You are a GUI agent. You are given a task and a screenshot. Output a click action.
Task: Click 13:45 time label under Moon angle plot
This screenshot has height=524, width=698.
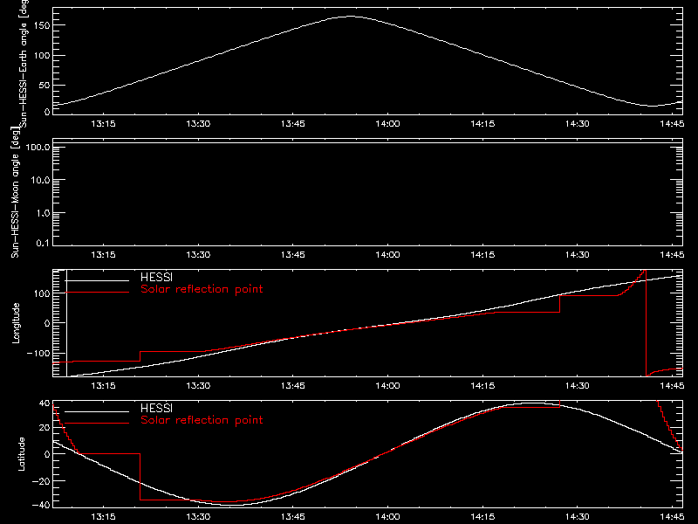[293, 255]
